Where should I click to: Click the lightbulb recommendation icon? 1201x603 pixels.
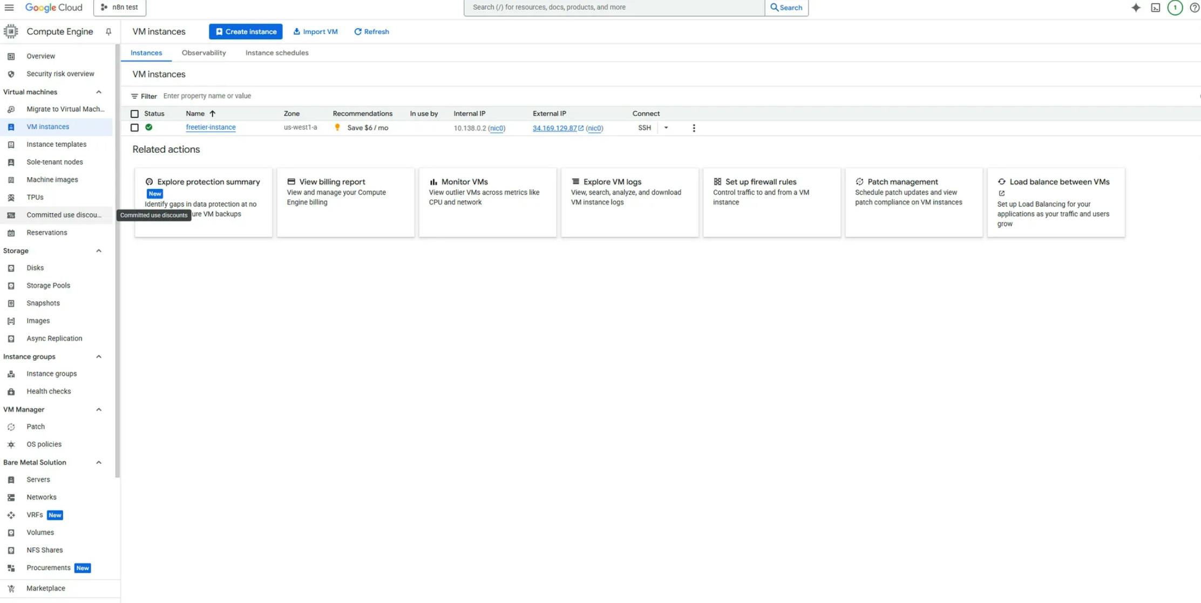click(337, 127)
